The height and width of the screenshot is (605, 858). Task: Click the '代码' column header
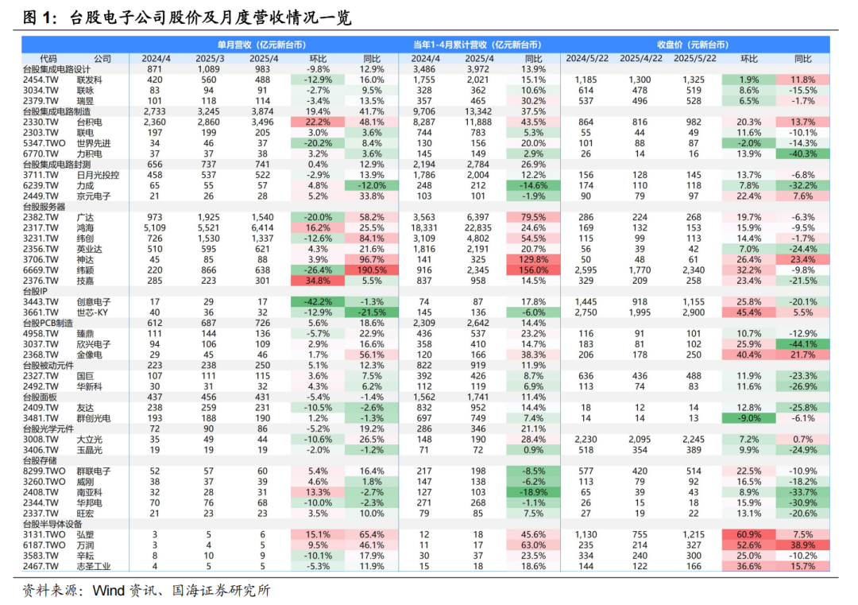48,59
